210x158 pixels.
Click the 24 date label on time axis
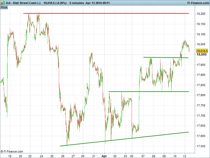(x=41, y=156)
